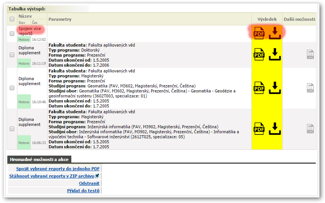Open the Hromadné možnosti a akce tab
Screen dimensions: 325x203
(39, 159)
